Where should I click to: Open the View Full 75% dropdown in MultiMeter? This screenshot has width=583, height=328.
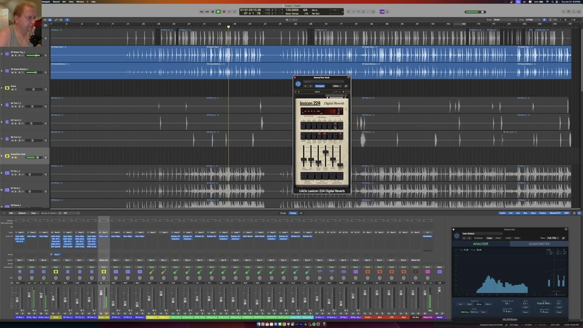coord(552,238)
